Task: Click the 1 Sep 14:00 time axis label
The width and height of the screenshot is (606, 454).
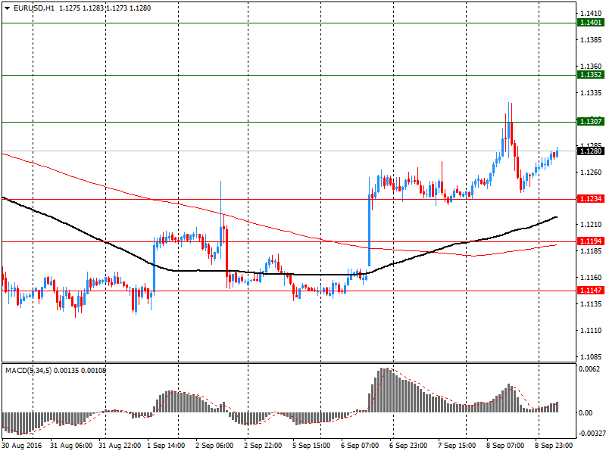Action: tap(166, 446)
